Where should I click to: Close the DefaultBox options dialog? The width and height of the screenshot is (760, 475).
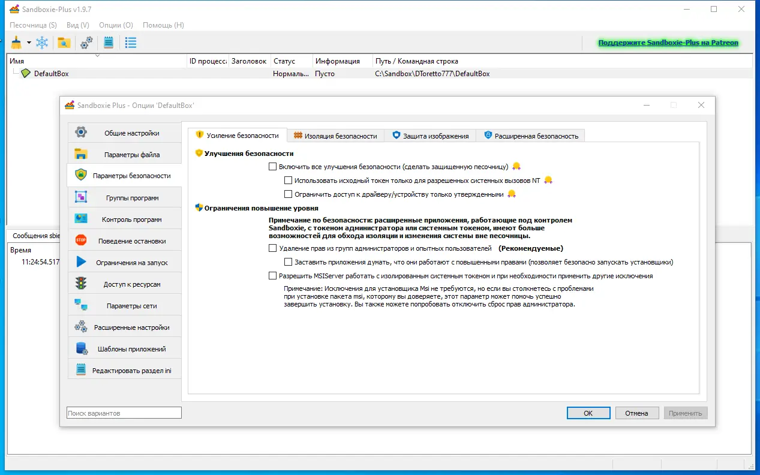click(x=701, y=105)
